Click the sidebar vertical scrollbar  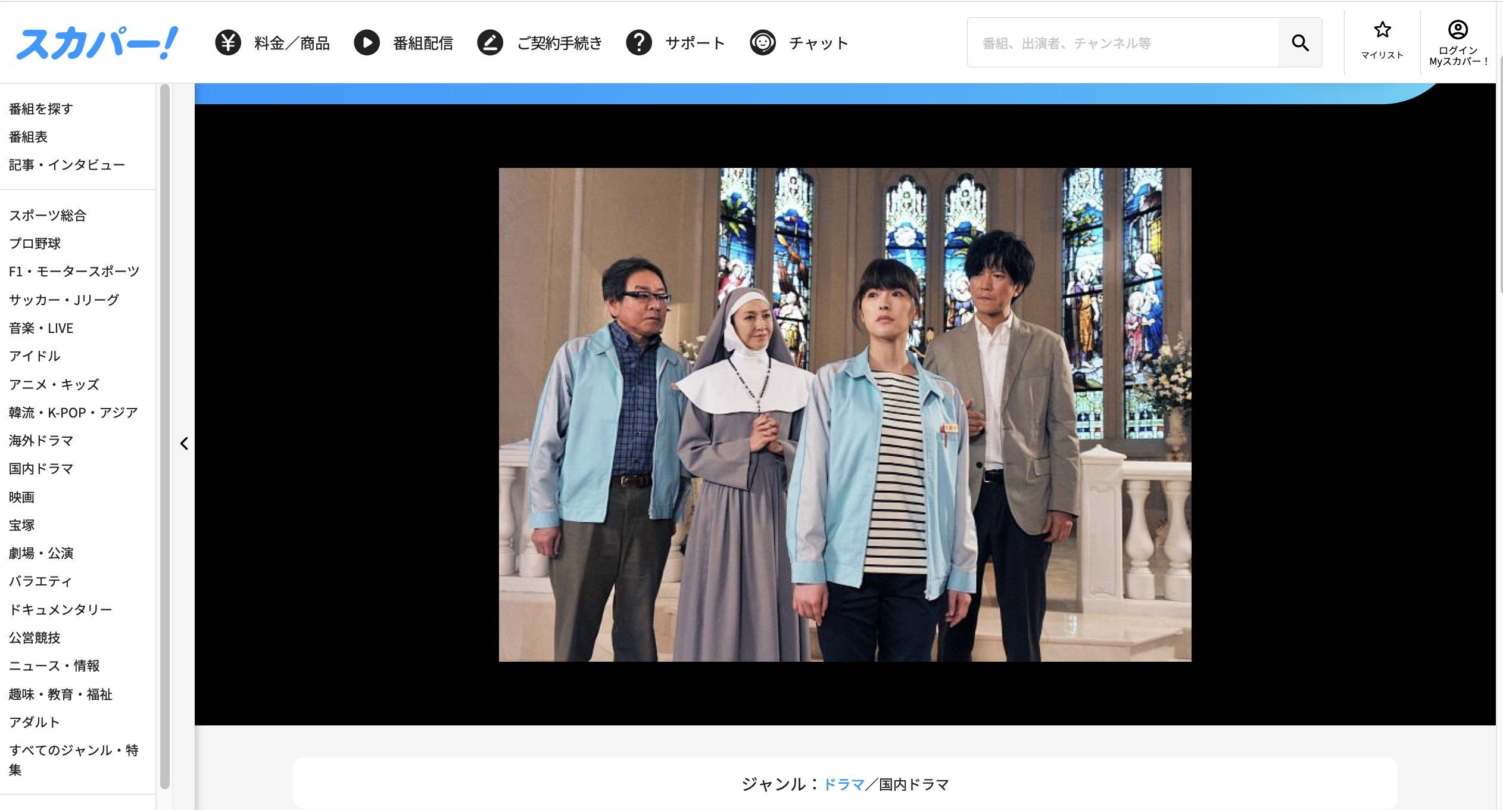pyautogui.click(x=165, y=435)
